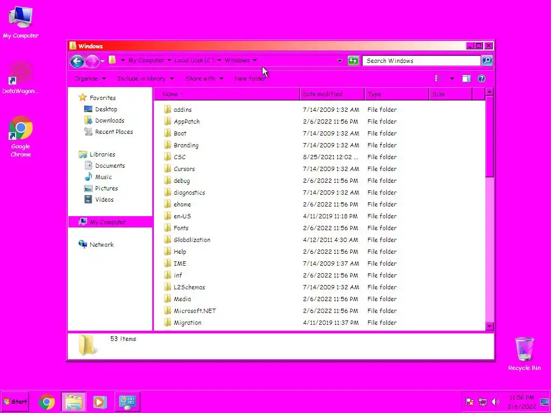Expand the Windows breadcrumb arrow
The width and height of the screenshot is (551, 413).
255,60
